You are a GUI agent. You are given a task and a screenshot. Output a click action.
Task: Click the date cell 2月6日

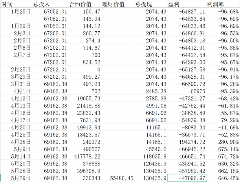pos(16,48)
